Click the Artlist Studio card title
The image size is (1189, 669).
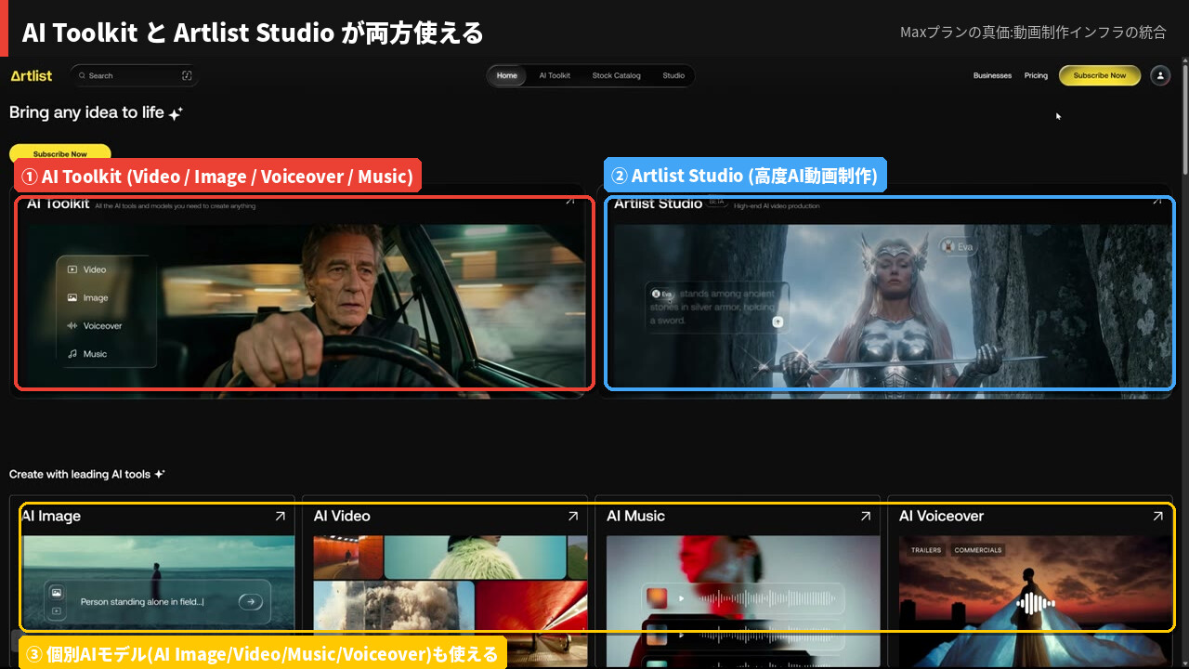659,203
